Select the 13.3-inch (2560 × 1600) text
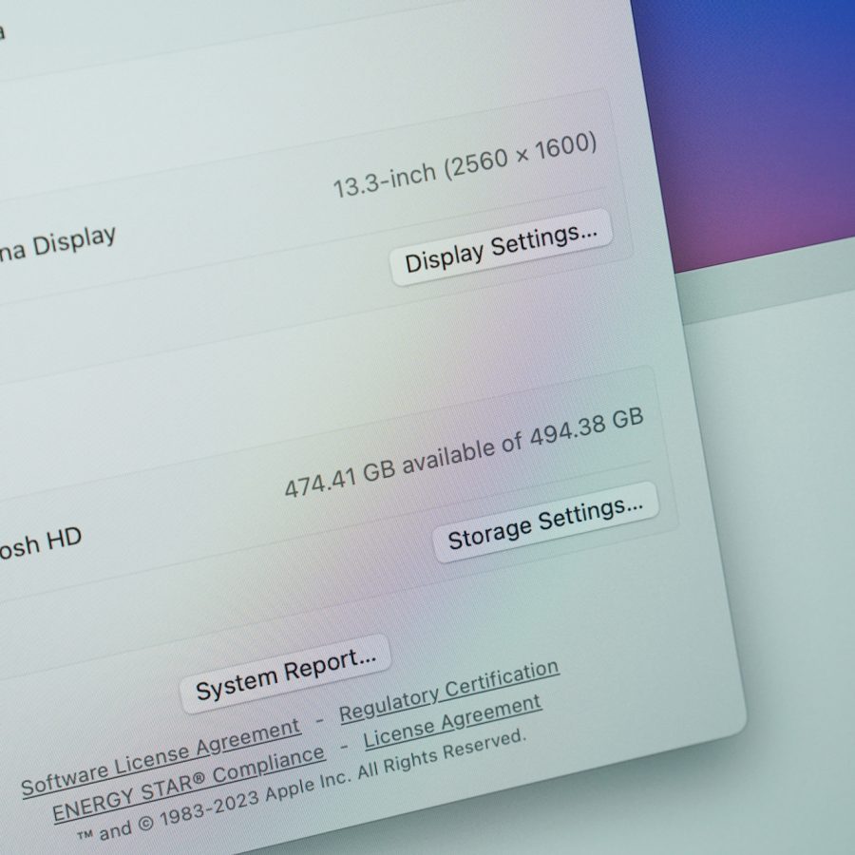Viewport: 855px width, 855px height. pos(465,164)
